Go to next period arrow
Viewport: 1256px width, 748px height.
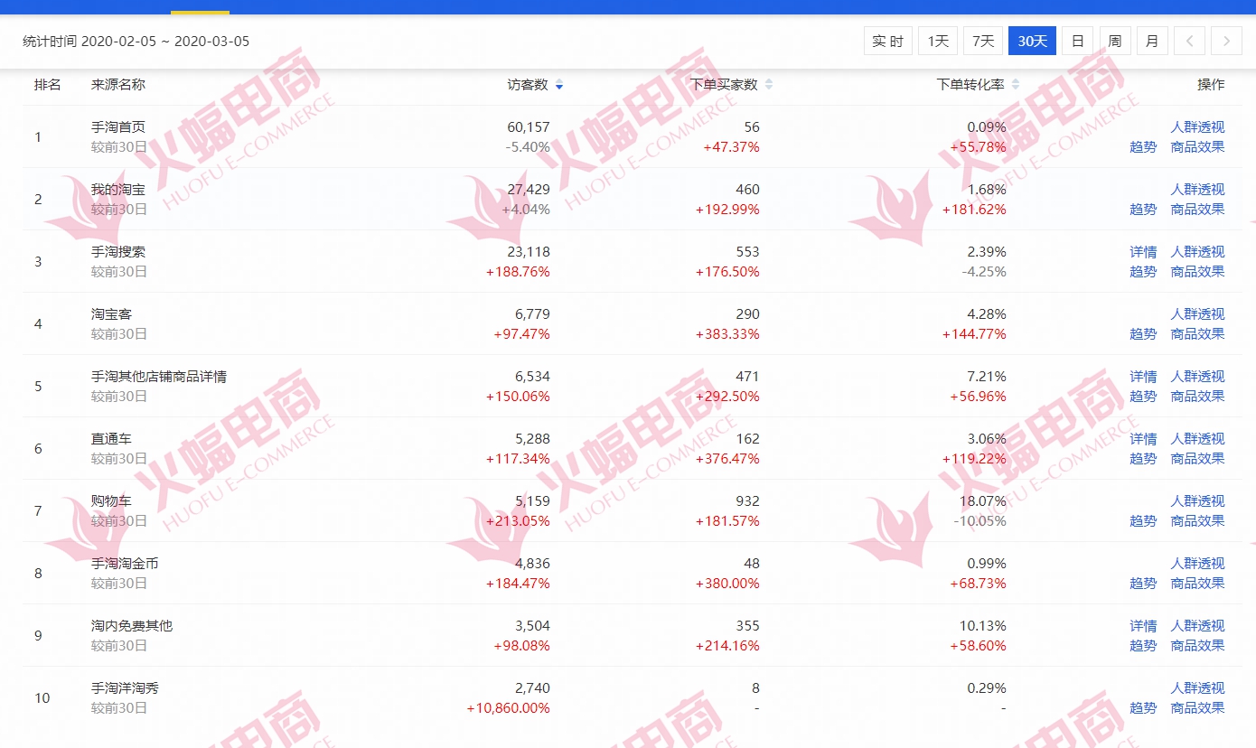point(1226,41)
